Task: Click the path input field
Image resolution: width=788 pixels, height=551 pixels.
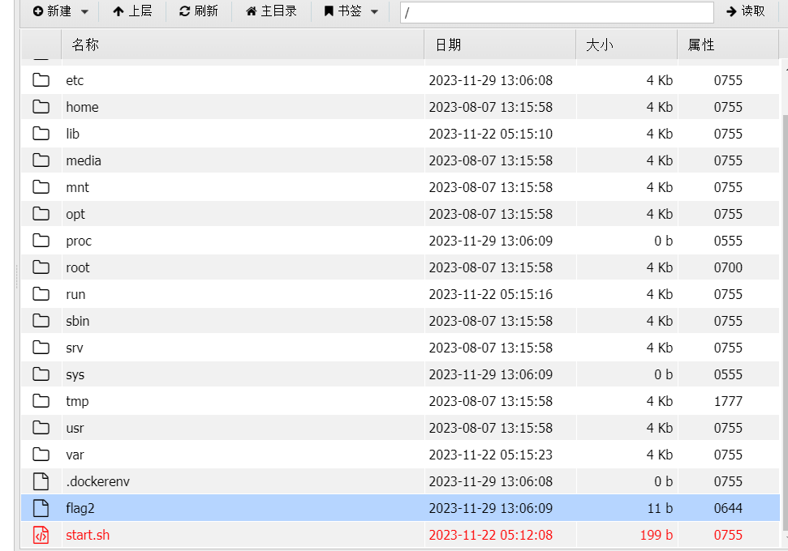Action: click(x=556, y=12)
